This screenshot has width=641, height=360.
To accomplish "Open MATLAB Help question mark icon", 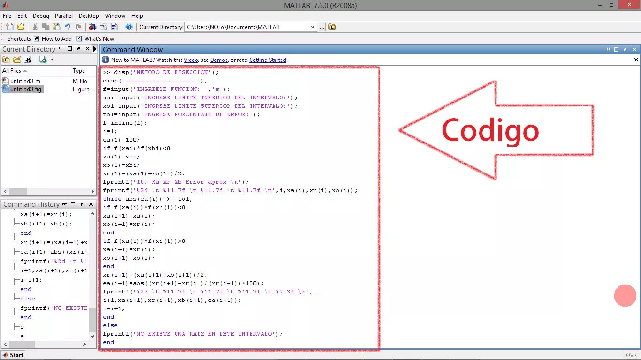I will click(129, 27).
